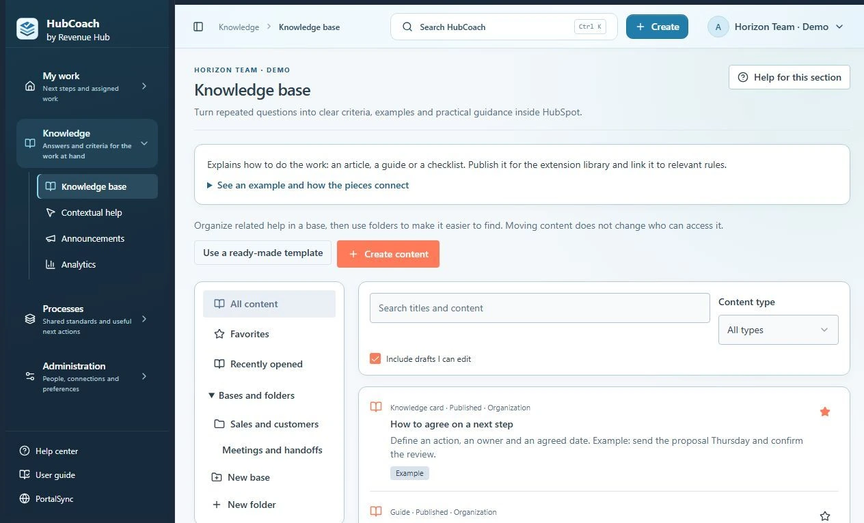Screen dimensions: 864x523
Task: Click the All content book icon
Action: (219, 304)
